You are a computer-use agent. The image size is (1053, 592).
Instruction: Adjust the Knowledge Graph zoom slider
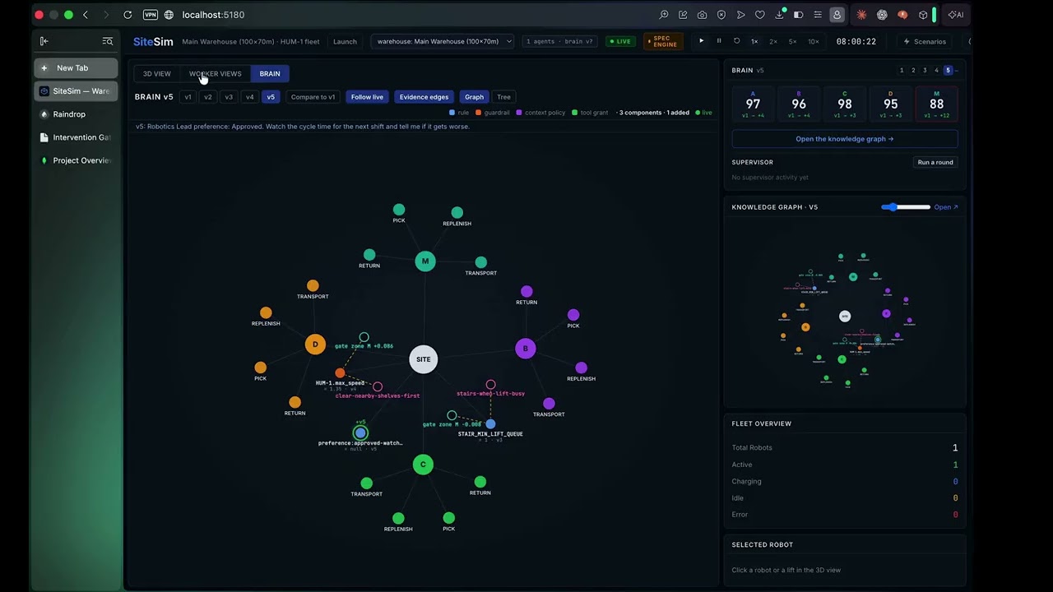[905, 207]
